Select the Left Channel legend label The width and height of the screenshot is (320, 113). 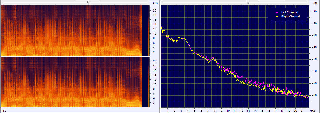click(289, 12)
